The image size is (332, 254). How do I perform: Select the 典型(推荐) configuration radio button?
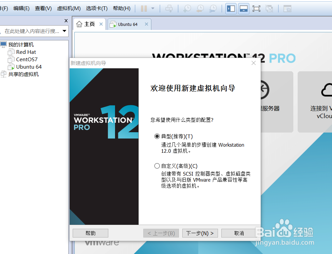(x=157, y=136)
